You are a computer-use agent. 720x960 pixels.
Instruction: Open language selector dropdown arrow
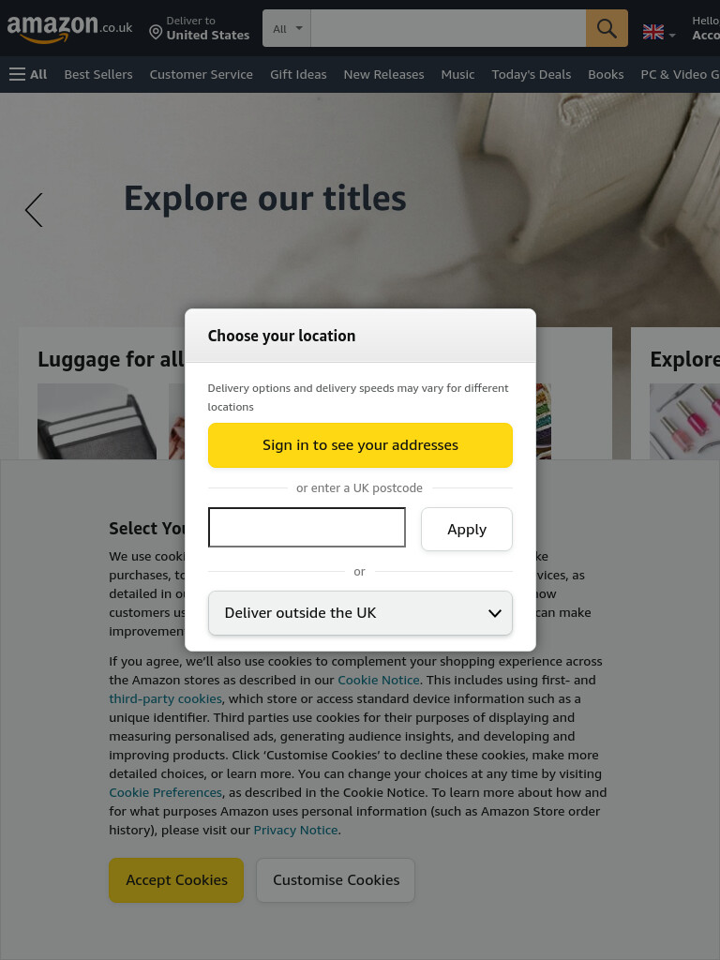pyautogui.click(x=672, y=36)
